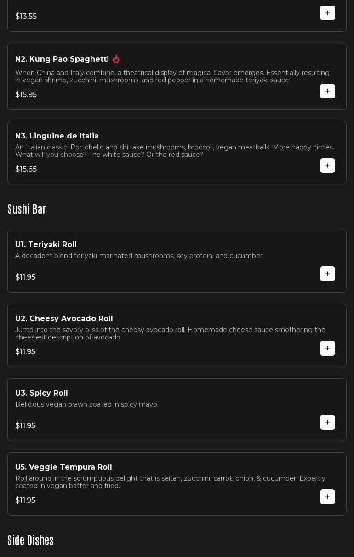The width and height of the screenshot is (354, 557).
Task: Add U2. Cheesy Avocado Roll to order
Action: tap(327, 348)
